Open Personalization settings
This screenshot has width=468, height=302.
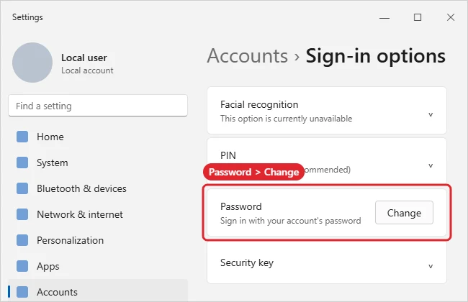point(98,240)
